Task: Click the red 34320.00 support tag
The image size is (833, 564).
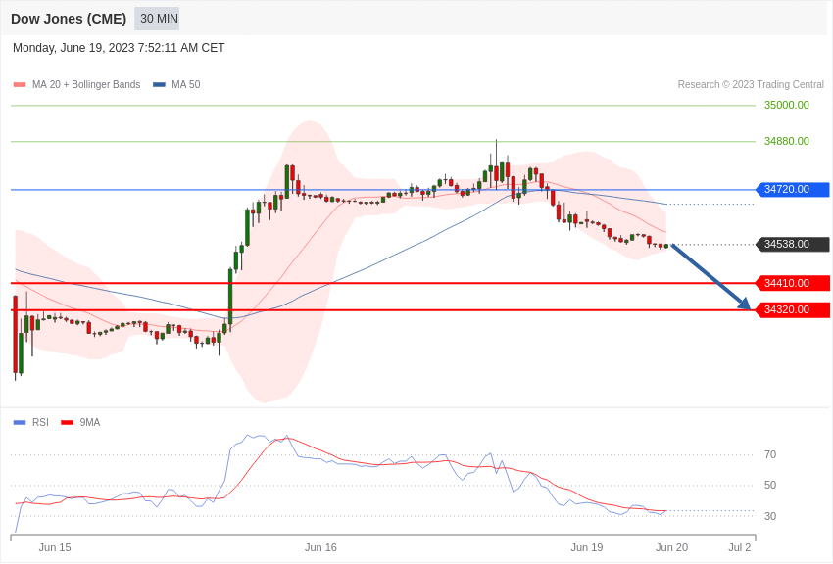Action: [792, 310]
